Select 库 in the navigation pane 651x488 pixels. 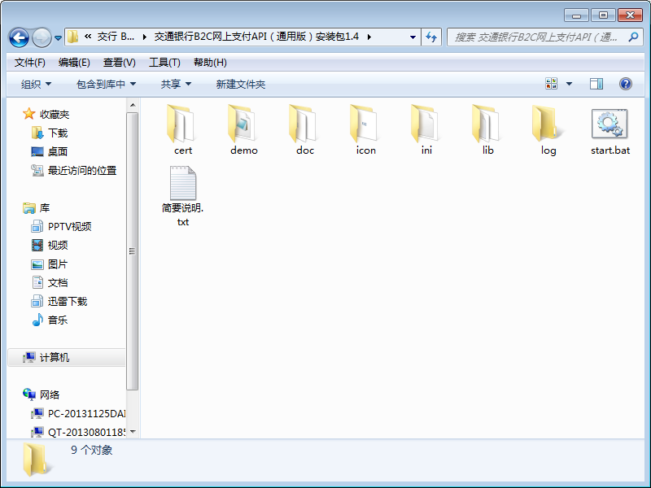coord(37,207)
